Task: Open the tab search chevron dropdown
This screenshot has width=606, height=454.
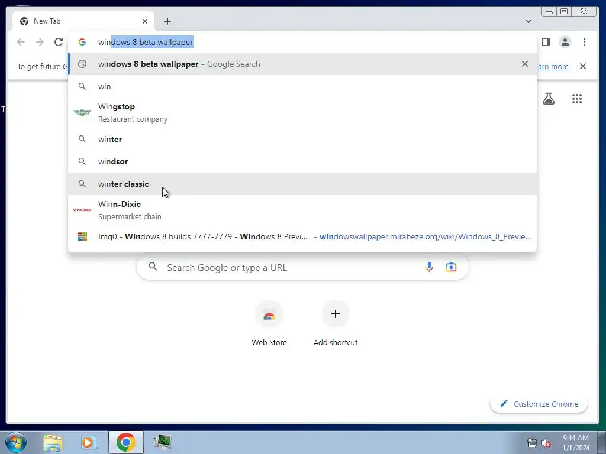Action: pyautogui.click(x=528, y=21)
